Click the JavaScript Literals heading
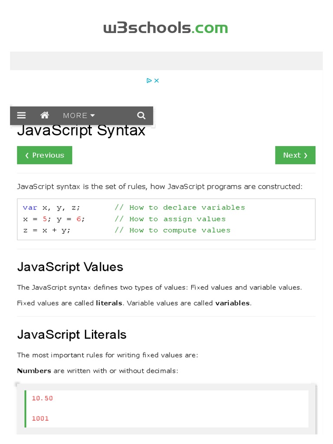The height and width of the screenshot is (444, 333). 72,335
